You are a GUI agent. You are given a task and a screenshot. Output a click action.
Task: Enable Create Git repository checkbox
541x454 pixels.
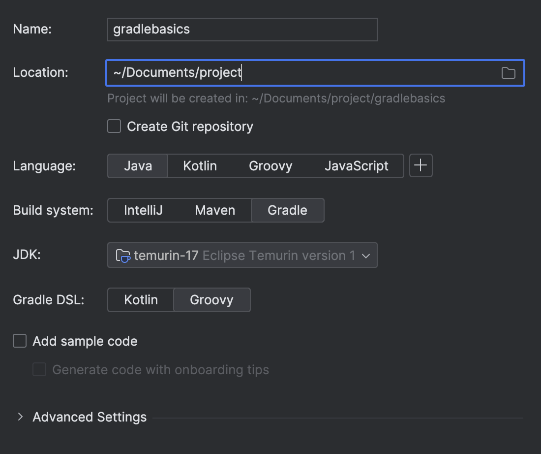tap(114, 127)
